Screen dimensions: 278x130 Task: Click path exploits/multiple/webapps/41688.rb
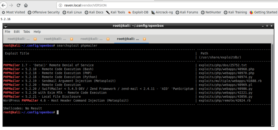pyautogui.click(x=230, y=81)
